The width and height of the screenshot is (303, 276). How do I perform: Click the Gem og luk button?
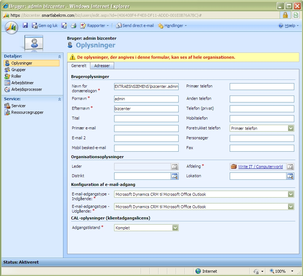click(x=45, y=26)
